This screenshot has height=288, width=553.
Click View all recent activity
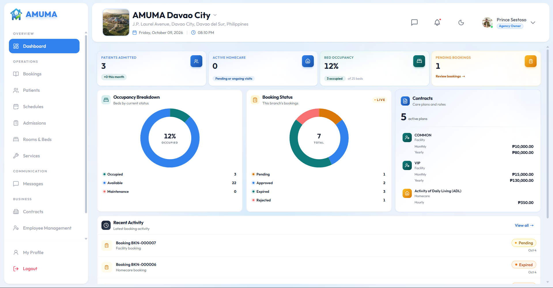click(x=524, y=226)
